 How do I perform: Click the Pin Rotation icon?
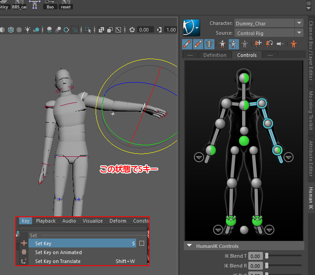point(269,44)
